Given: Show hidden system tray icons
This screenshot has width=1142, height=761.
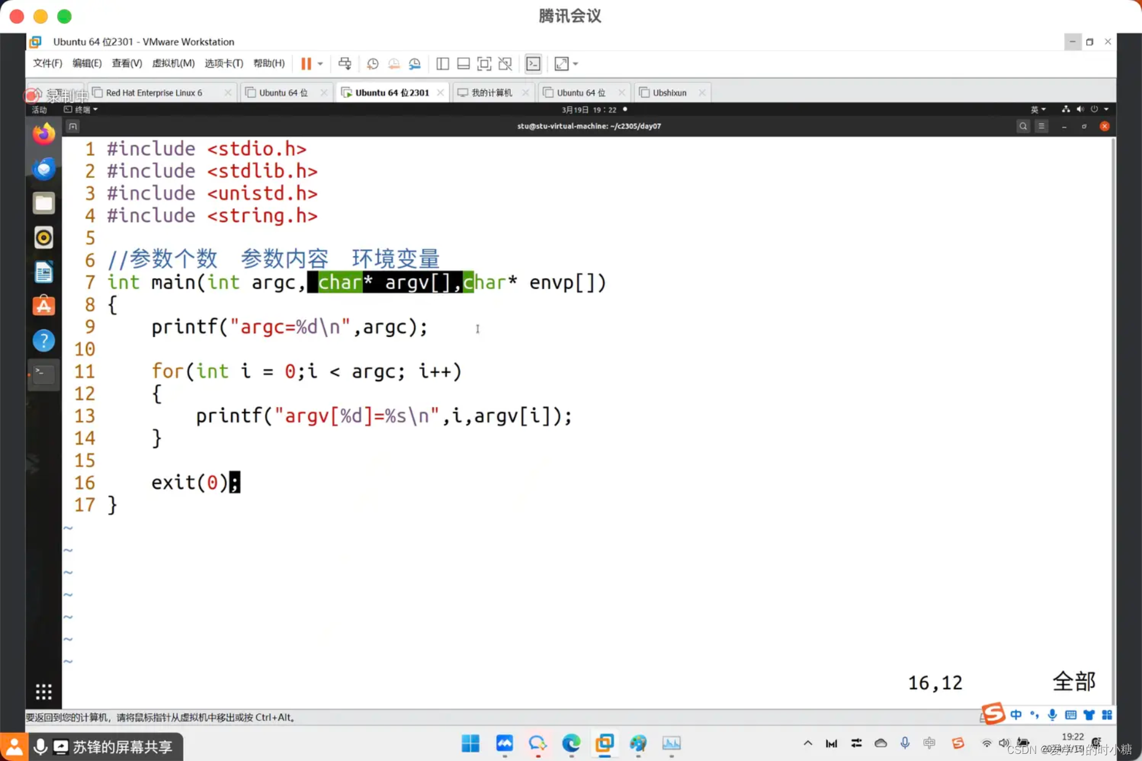Looking at the screenshot, I should [807, 743].
